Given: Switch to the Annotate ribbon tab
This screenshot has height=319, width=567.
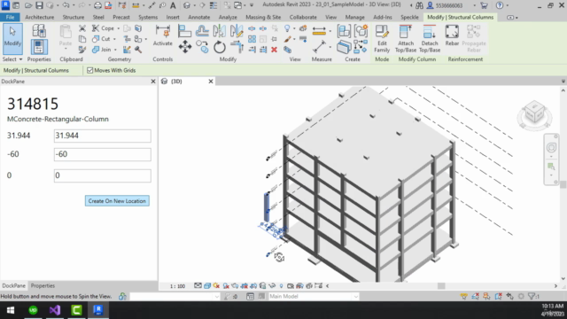Looking at the screenshot, I should point(198,17).
